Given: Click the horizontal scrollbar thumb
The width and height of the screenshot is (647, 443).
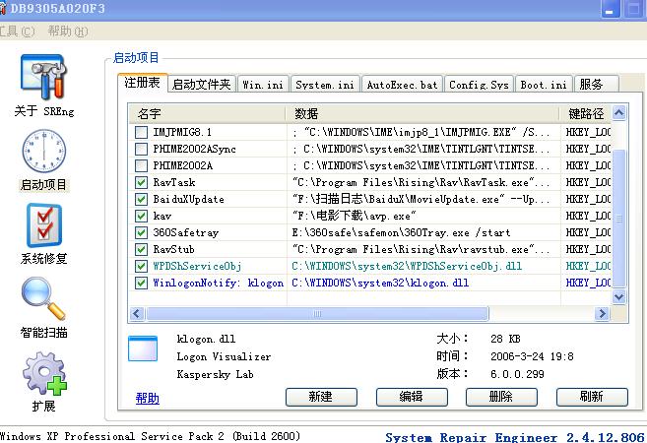Looking at the screenshot, I should (x=317, y=314).
